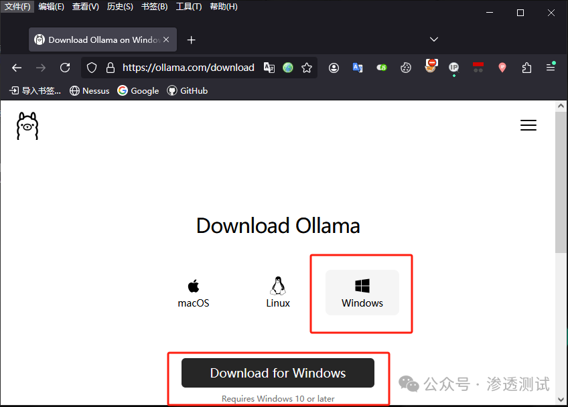Open the Firefox application menu
The image size is (568, 407).
[551, 67]
